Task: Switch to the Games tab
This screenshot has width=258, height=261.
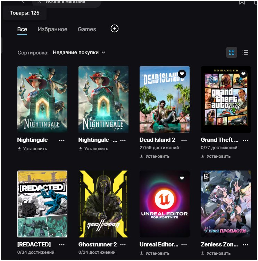Action: click(x=87, y=29)
